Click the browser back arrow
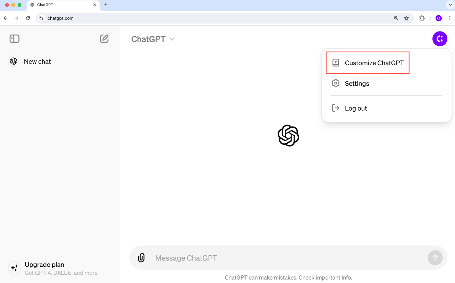Image resolution: width=455 pixels, height=283 pixels. click(x=6, y=18)
